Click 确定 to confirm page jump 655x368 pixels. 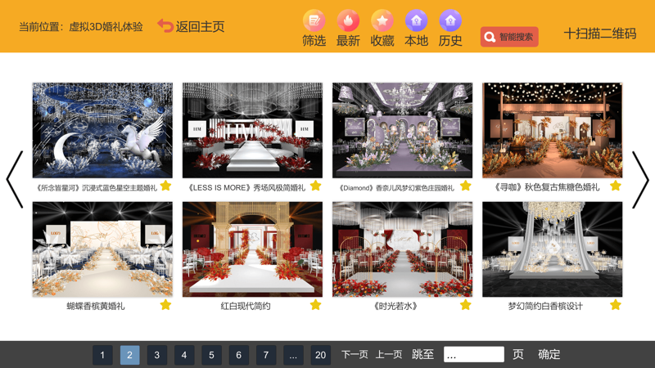[549, 355]
